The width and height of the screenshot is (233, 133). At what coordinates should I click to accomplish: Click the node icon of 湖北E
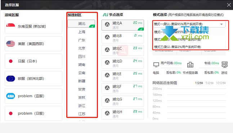click(x=107, y=75)
